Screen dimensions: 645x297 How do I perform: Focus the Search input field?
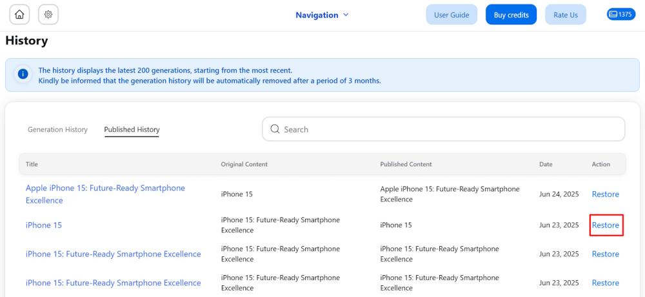[x=444, y=129]
